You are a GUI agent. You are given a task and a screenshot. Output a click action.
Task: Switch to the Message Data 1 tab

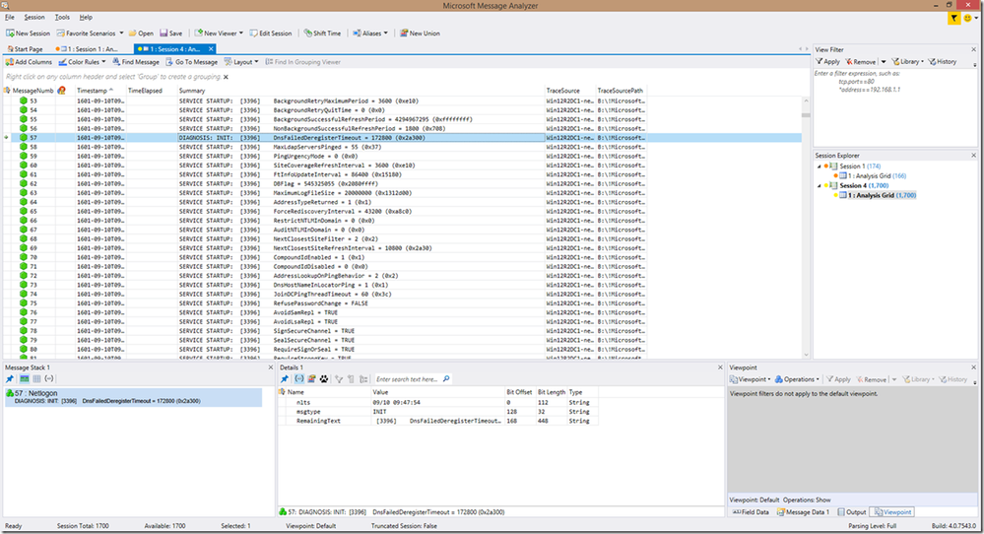804,512
